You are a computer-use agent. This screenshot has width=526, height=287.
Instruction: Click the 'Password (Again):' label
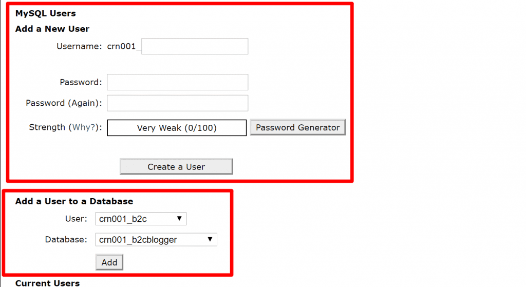(x=64, y=103)
